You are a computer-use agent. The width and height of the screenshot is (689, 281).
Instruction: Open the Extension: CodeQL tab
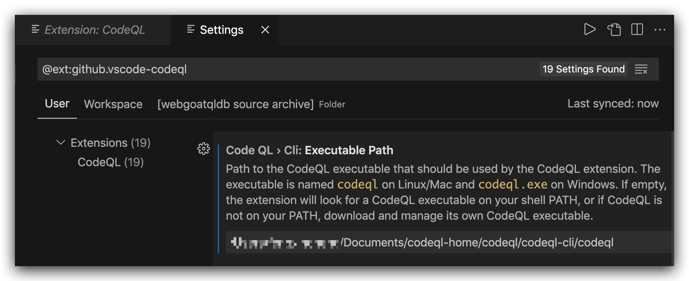95,30
